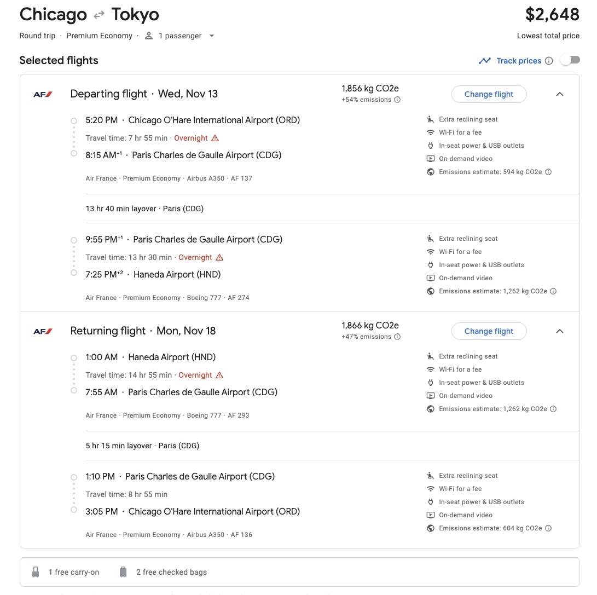Select the Round trip label

tap(38, 36)
